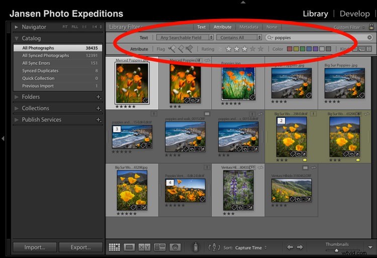Set rating filter to one star

(228, 49)
